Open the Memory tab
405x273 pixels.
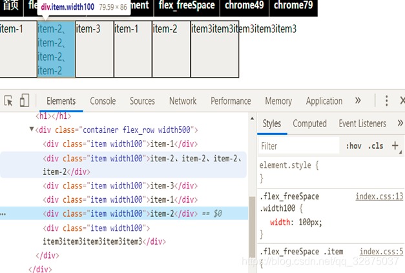pos(278,101)
